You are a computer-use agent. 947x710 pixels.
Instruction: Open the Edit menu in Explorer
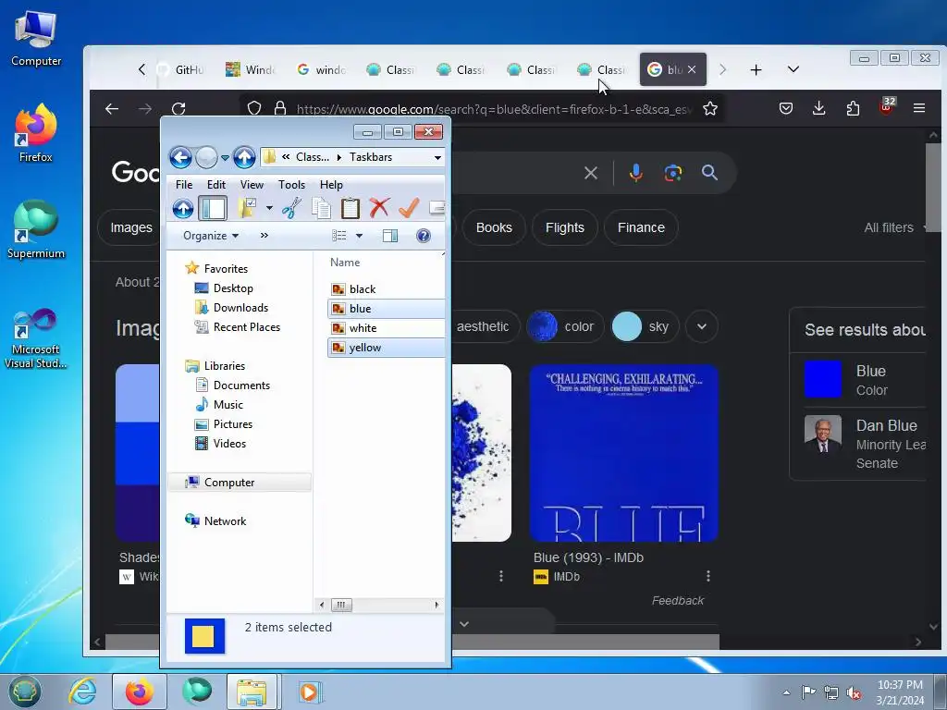216,185
